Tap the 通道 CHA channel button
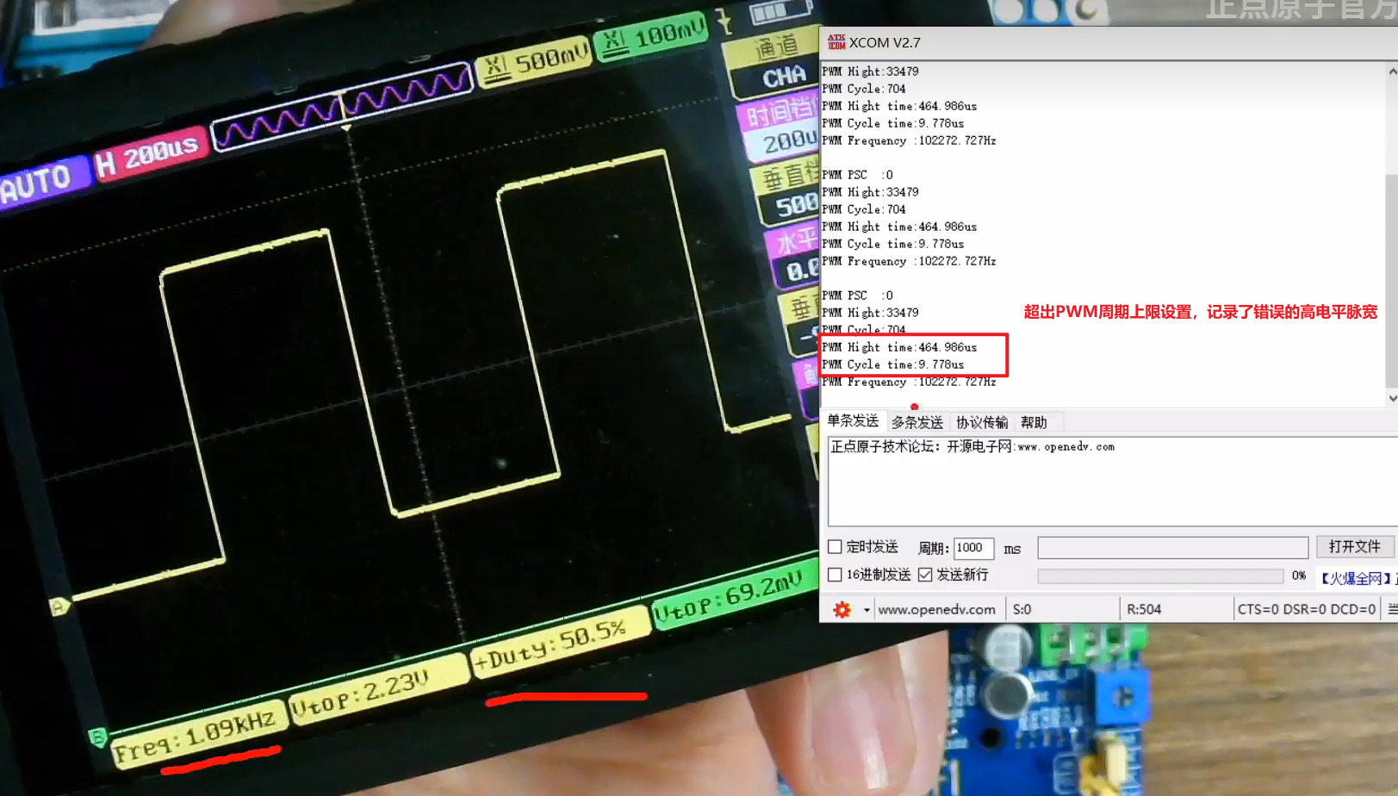Image resolution: width=1398 pixels, height=796 pixels. pos(773,64)
